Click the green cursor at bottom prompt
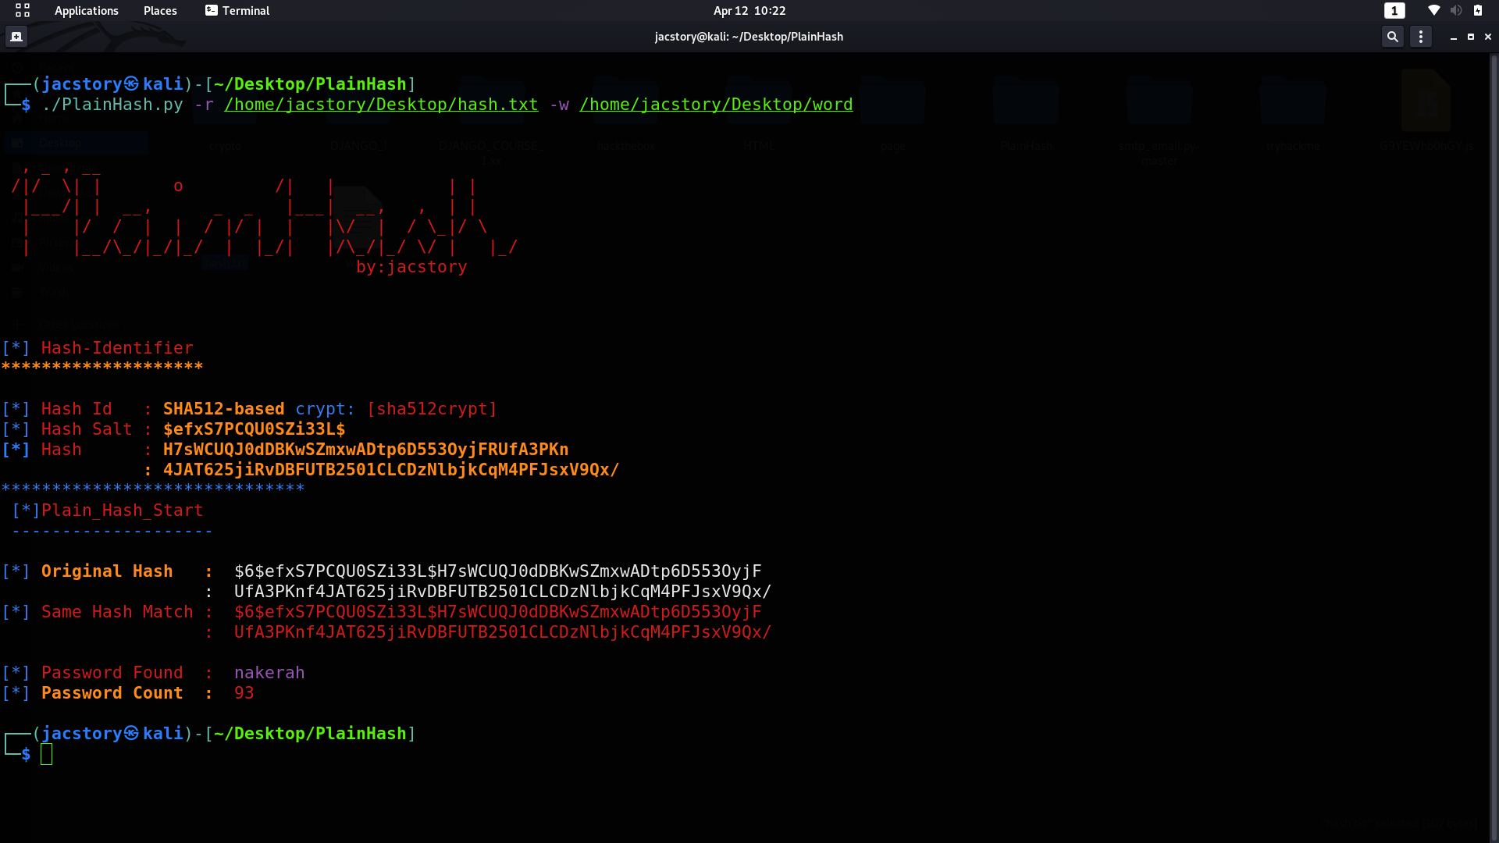This screenshot has height=843, width=1499. pos(47,754)
